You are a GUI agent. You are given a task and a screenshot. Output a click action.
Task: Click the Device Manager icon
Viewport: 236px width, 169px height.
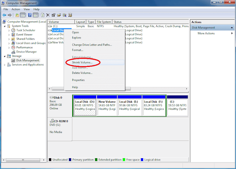coord(13,52)
